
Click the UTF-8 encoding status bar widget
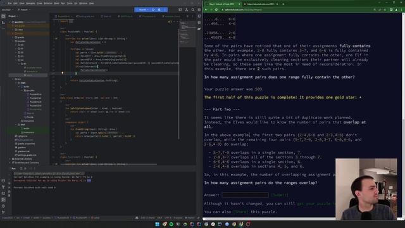coord(168,218)
